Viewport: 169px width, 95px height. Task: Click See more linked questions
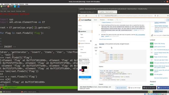point(161,78)
